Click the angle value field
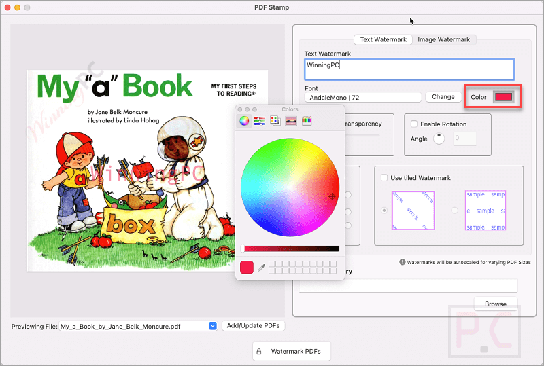 464,139
